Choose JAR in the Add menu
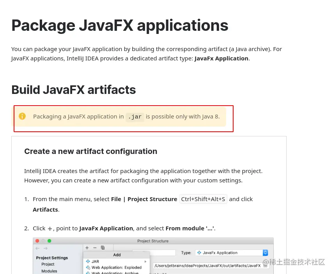Screen dimensions: 333x274 116,262
